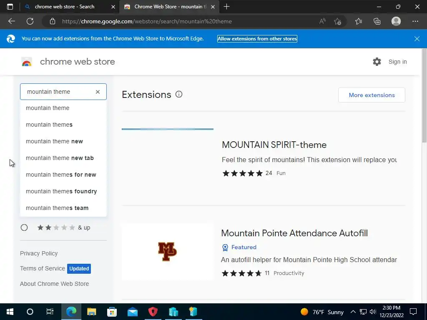Open Chrome Web Store settings gear
Image resolution: width=427 pixels, height=320 pixels.
pos(377,62)
